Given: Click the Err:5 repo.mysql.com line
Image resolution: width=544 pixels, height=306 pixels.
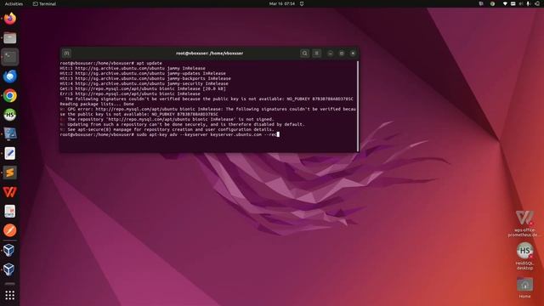Looking at the screenshot, I should coord(130,93).
